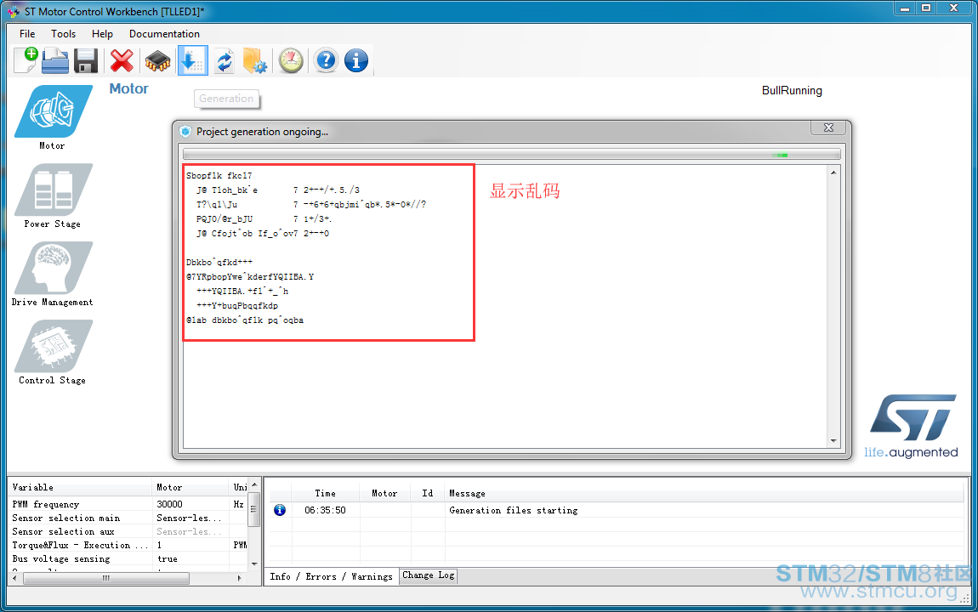Click the blue info about icon
This screenshot has height=612, width=978.
point(356,60)
